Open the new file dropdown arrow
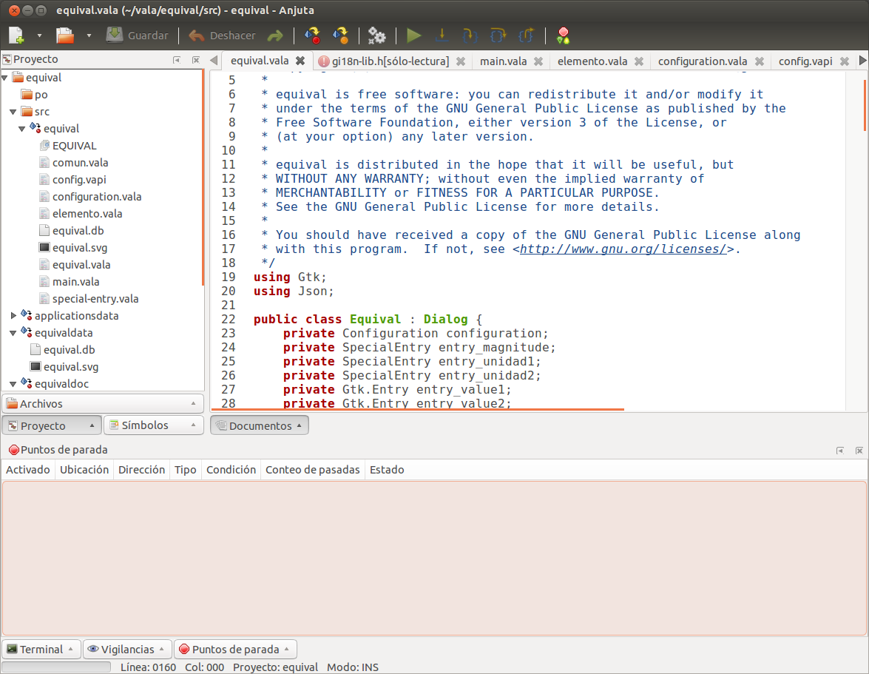 point(39,36)
